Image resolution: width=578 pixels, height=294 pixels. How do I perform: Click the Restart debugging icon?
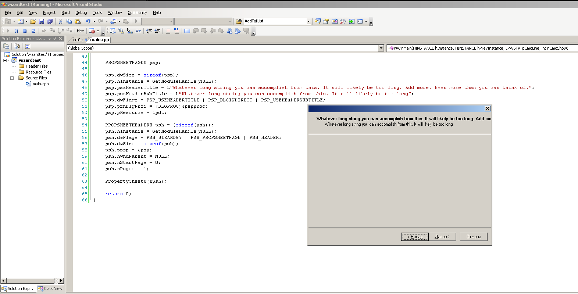coord(33,31)
